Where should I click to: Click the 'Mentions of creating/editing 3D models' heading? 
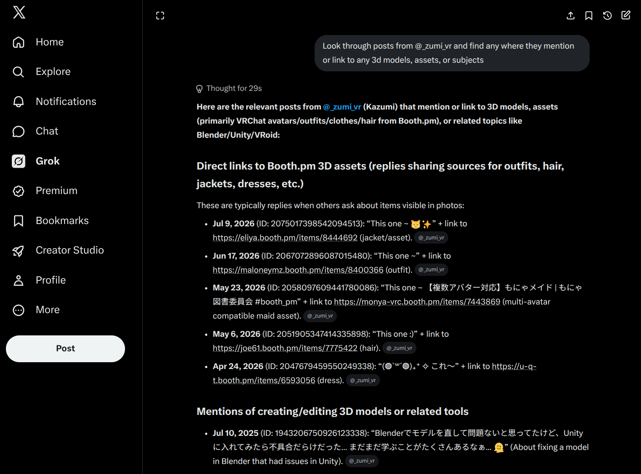[x=332, y=412]
